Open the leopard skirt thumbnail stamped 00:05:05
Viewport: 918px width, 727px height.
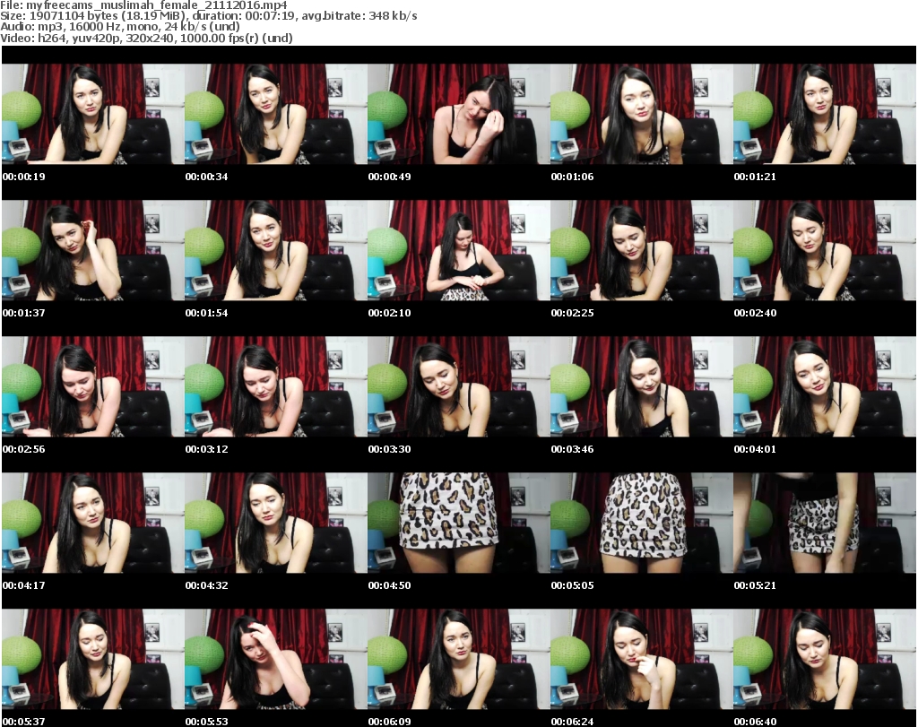[x=642, y=524]
